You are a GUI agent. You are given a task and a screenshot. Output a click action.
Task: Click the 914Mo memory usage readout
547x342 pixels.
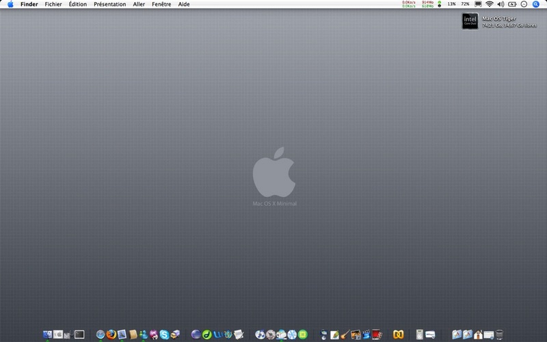428,2
